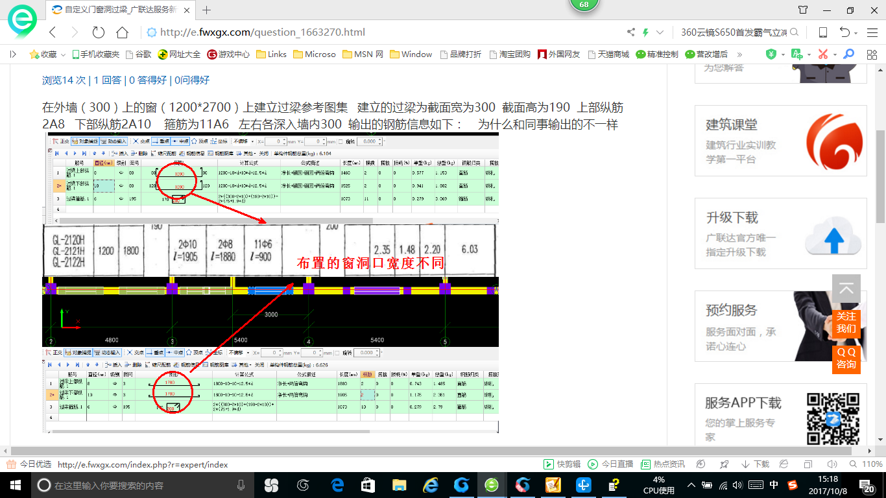Click the share icon in address bar

[x=631, y=32]
